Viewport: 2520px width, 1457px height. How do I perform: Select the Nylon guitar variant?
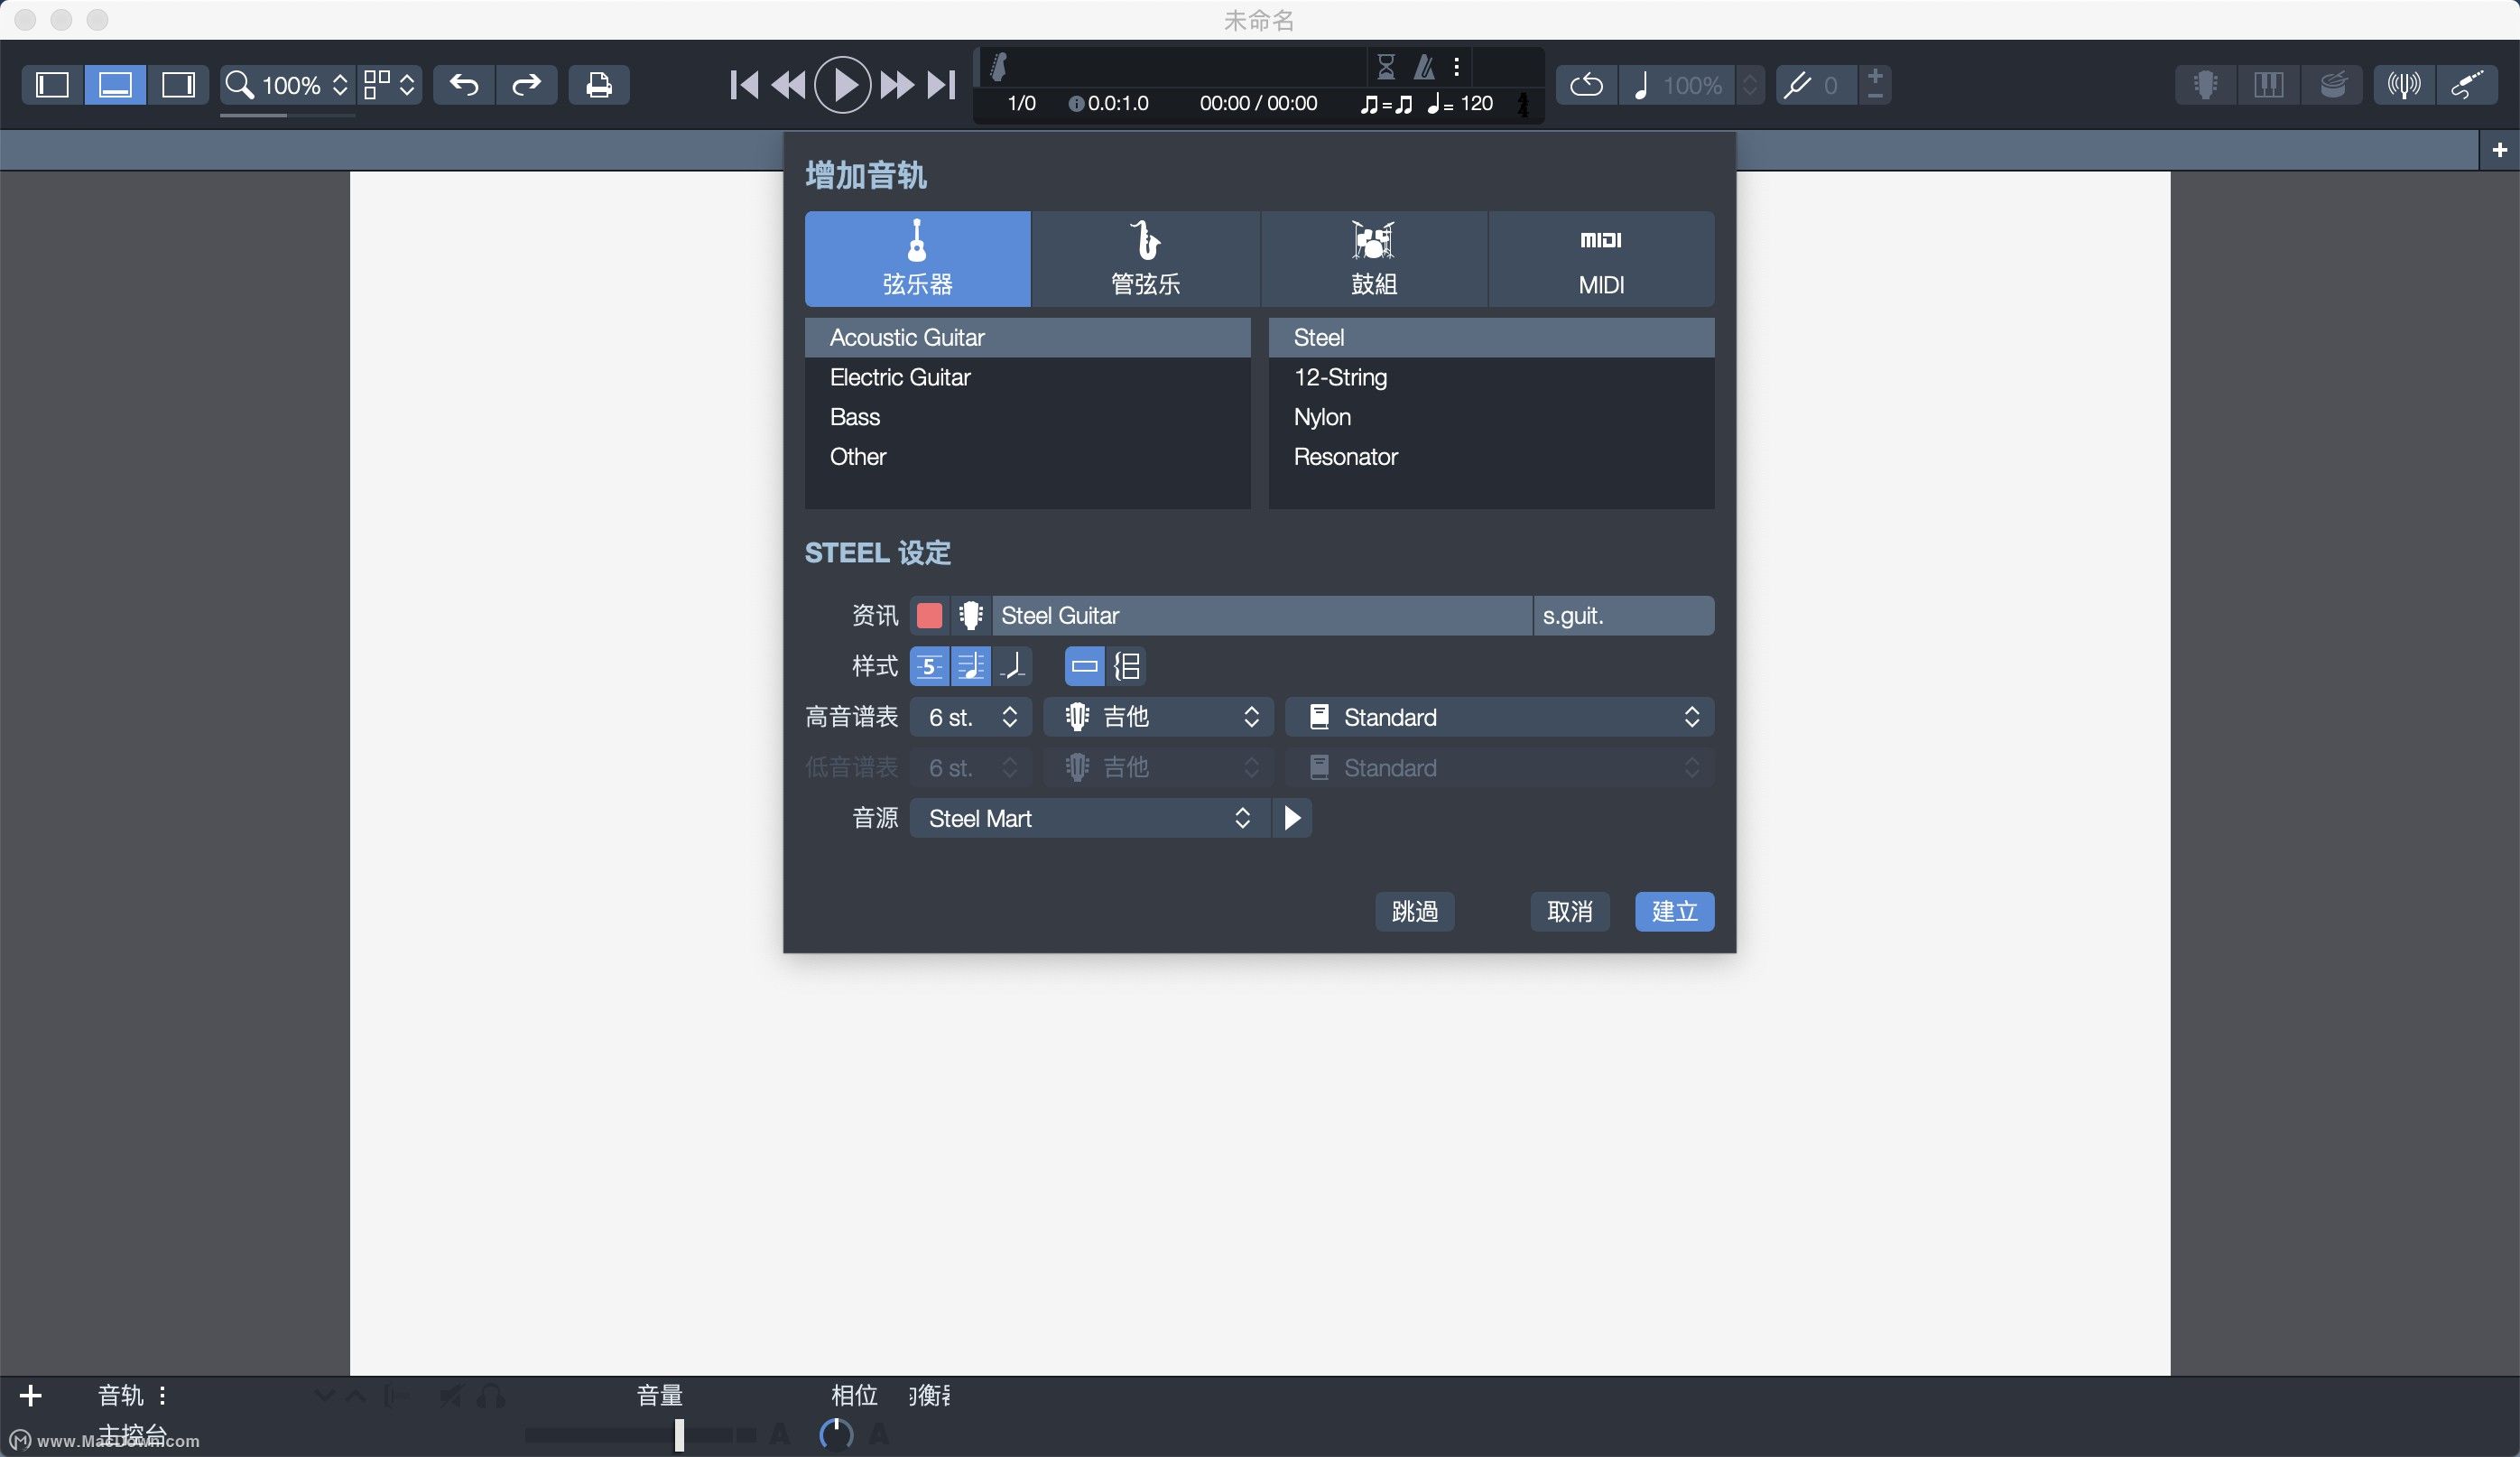1325,416
